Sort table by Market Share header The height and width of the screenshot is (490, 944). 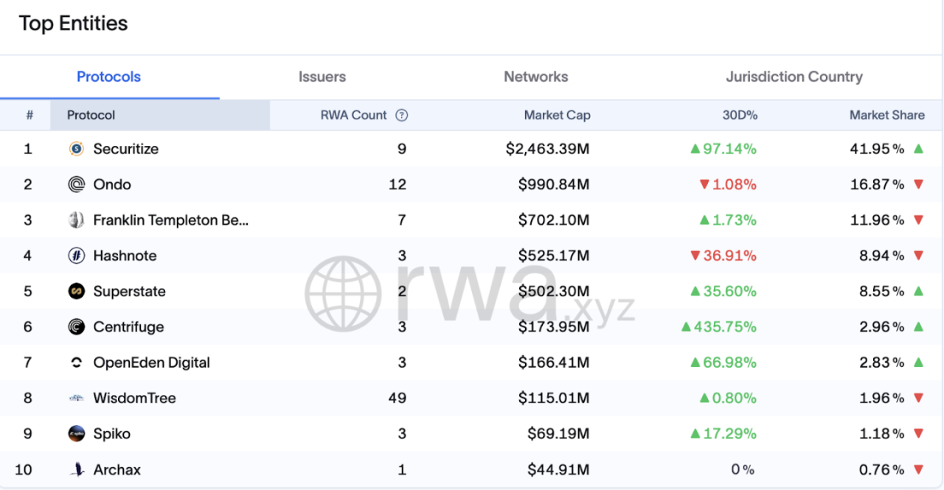click(886, 115)
